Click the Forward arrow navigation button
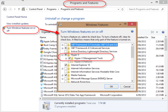168x112 pixels. click(10, 9)
